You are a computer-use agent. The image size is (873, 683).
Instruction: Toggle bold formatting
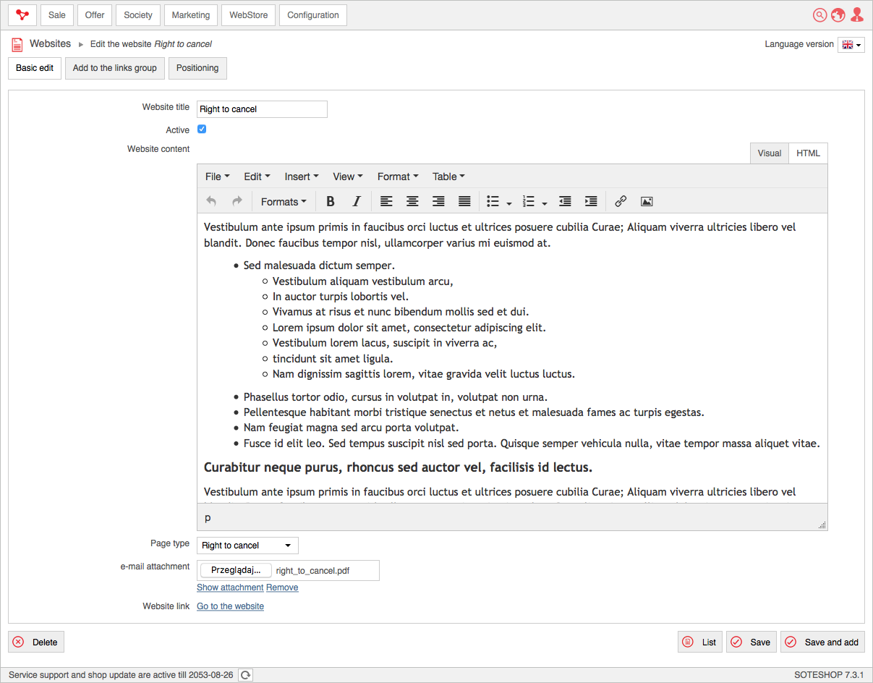[x=331, y=201]
